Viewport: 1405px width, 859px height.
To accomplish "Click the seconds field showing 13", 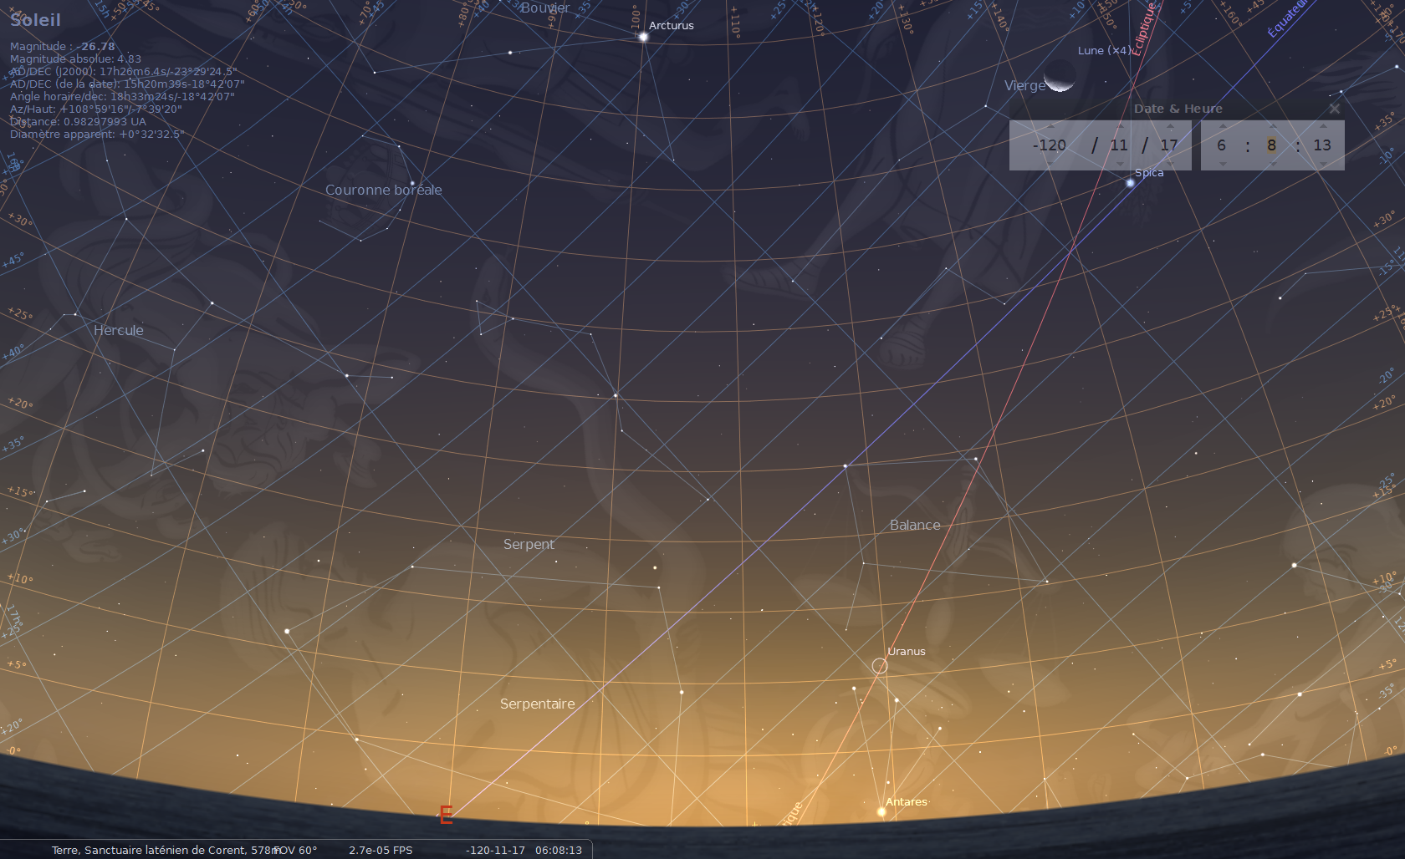I will click(1321, 145).
